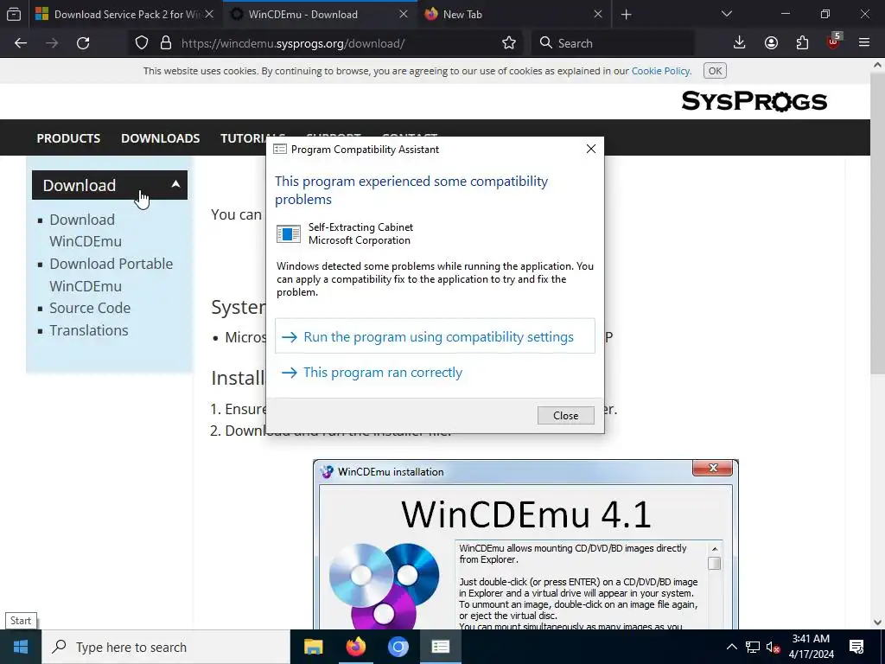The height and width of the screenshot is (664, 885).
Task: Click the WinCDEmu installation screenshot image
Action: [x=525, y=545]
